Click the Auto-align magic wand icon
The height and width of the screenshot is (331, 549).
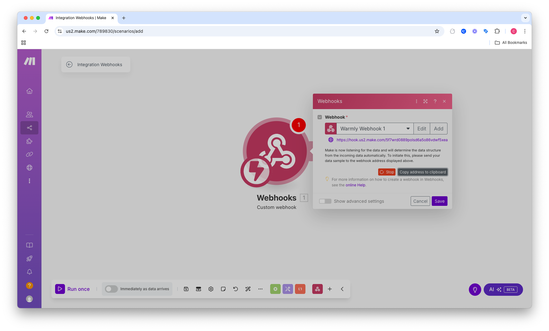click(x=248, y=289)
